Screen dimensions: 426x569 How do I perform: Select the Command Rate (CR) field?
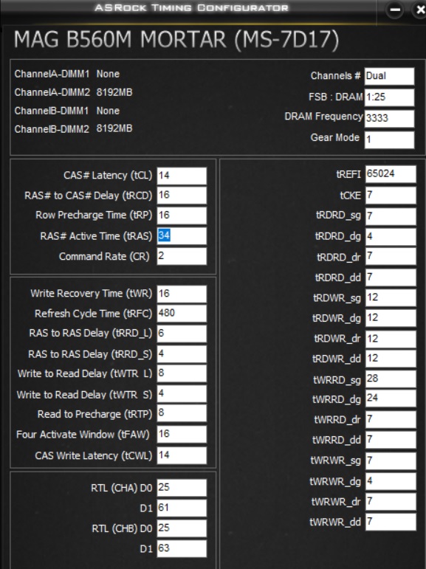pos(182,256)
